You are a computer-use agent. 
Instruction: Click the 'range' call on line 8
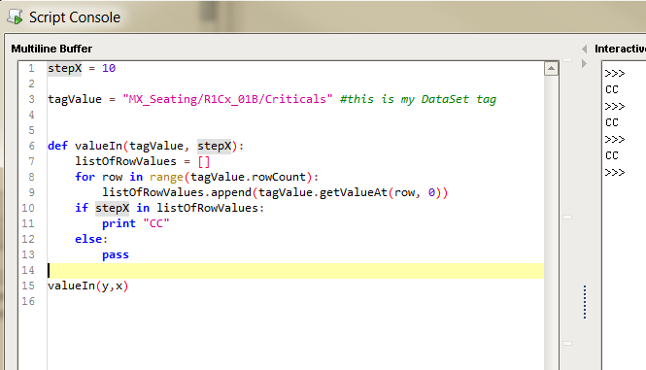[x=166, y=177]
